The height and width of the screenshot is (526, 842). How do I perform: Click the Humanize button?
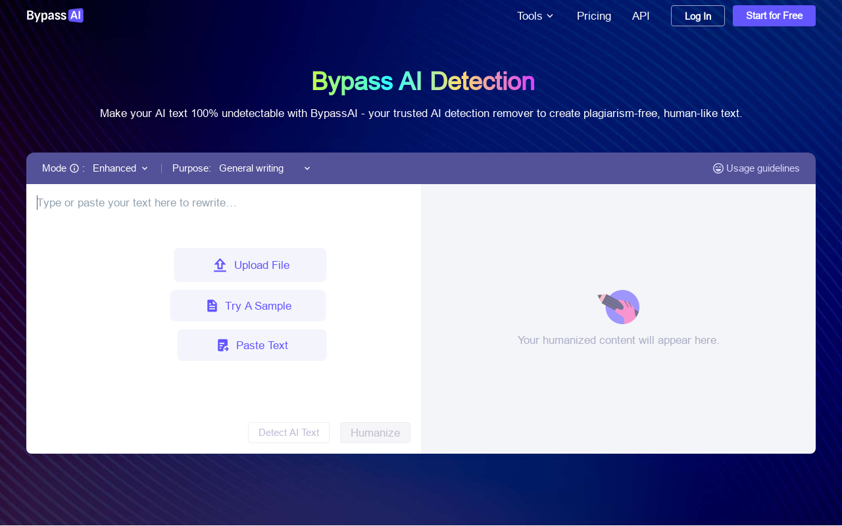(375, 433)
